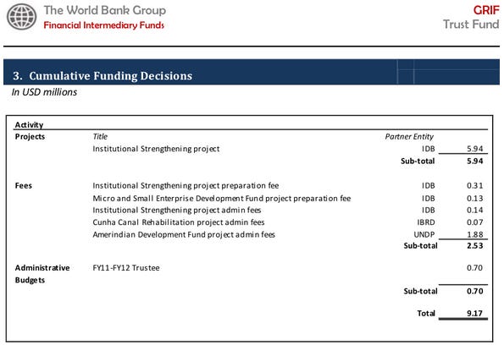
Task: Click the UNDP partner entity cell
Action: (x=424, y=234)
